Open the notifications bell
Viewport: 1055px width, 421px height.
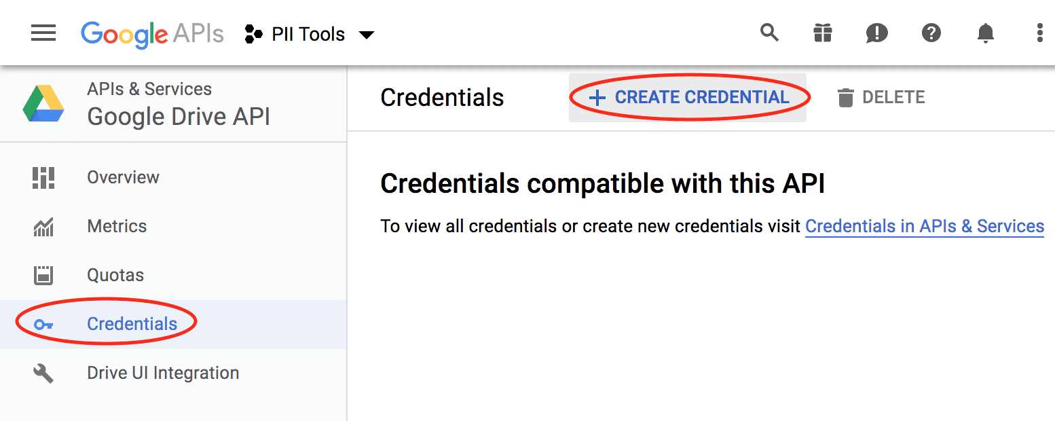click(x=985, y=33)
